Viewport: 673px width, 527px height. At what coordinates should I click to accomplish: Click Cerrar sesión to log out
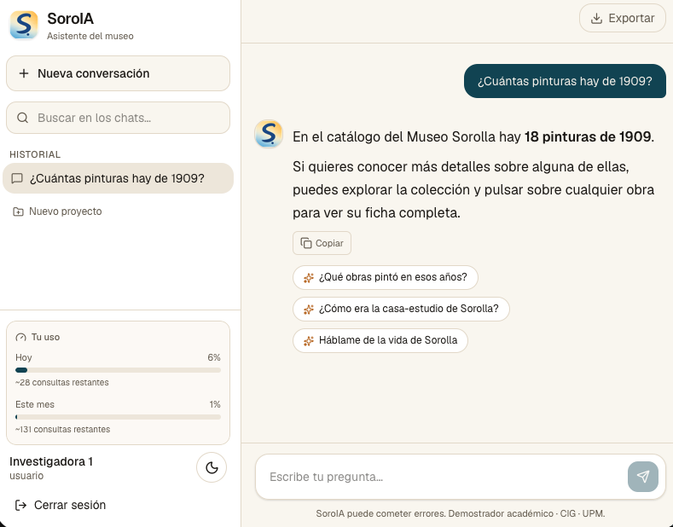60,505
